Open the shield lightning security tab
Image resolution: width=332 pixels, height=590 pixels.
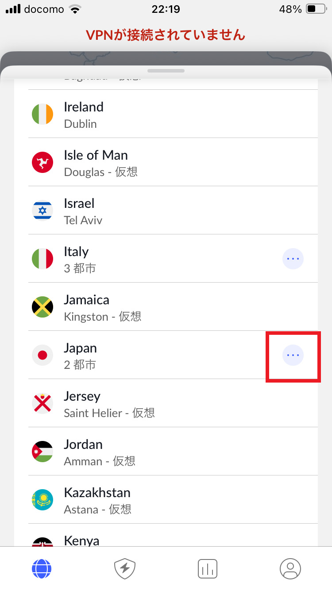(x=125, y=568)
